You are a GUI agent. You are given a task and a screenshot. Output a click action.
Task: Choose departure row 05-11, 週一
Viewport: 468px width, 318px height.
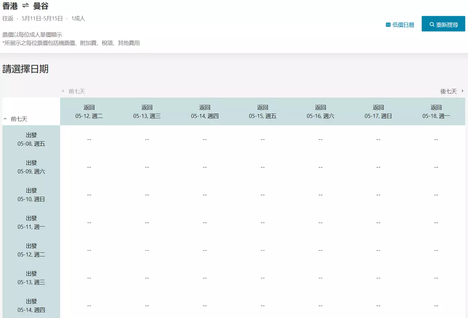click(x=31, y=223)
